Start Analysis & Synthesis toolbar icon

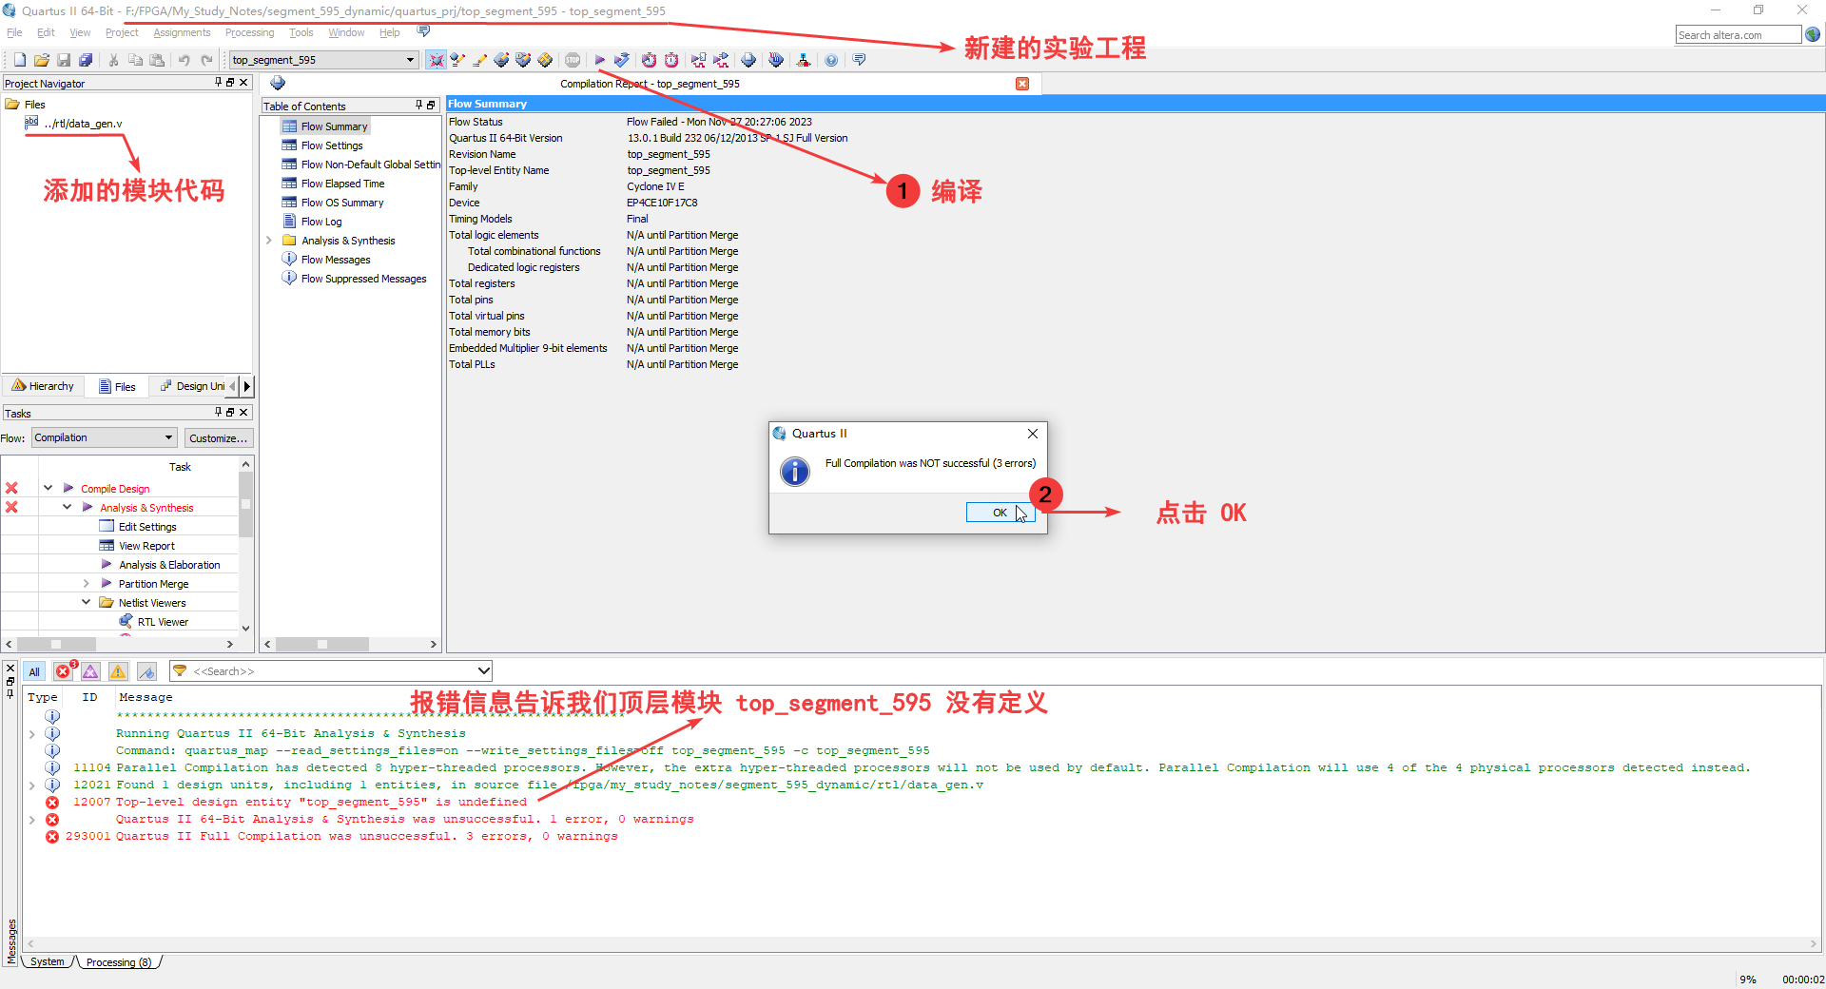pos(622,60)
